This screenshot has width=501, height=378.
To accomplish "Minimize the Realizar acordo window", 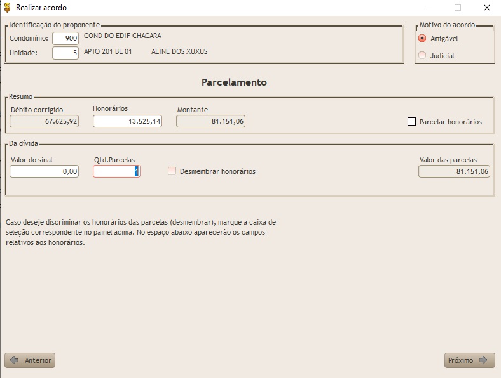I will [427, 8].
